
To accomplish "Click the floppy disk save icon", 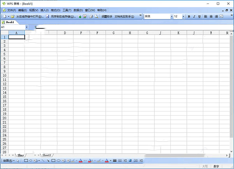I will click(x=47, y=16).
